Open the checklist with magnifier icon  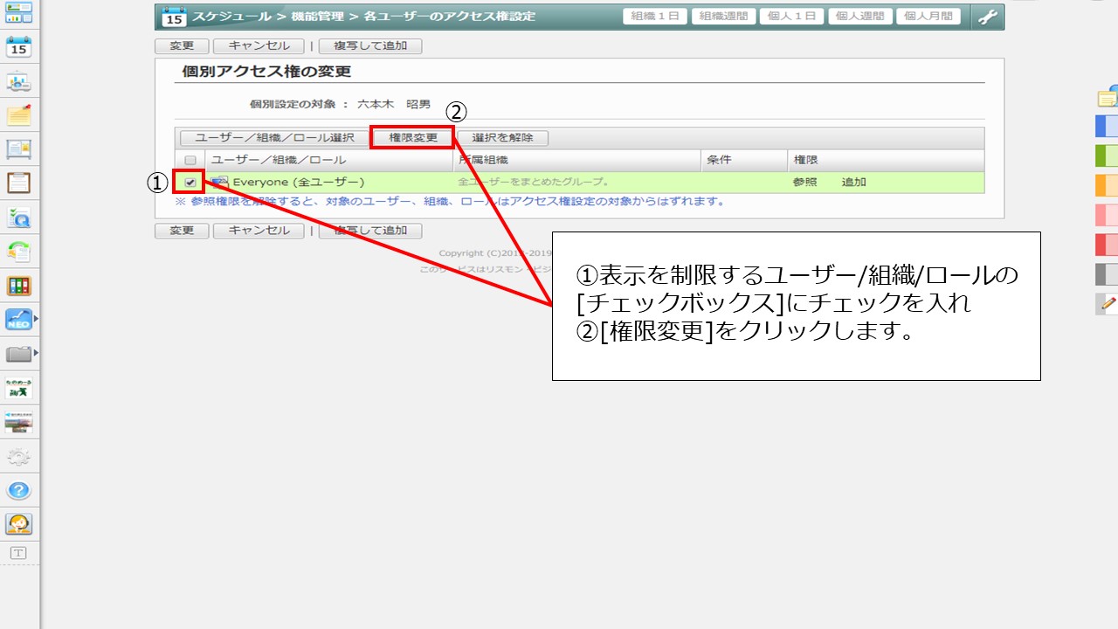(18, 218)
